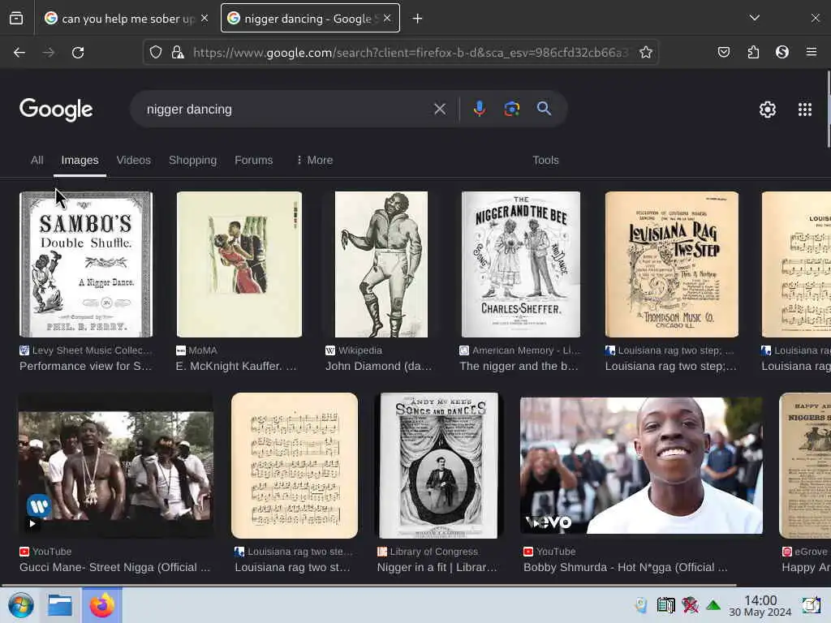Click the circled S toolbar extension icon

(782, 53)
